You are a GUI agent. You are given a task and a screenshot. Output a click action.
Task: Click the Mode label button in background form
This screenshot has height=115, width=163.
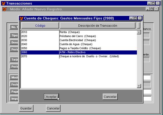[14, 77]
